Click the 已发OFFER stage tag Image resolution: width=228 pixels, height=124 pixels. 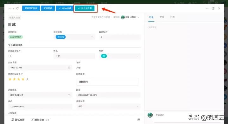(x=16, y=37)
